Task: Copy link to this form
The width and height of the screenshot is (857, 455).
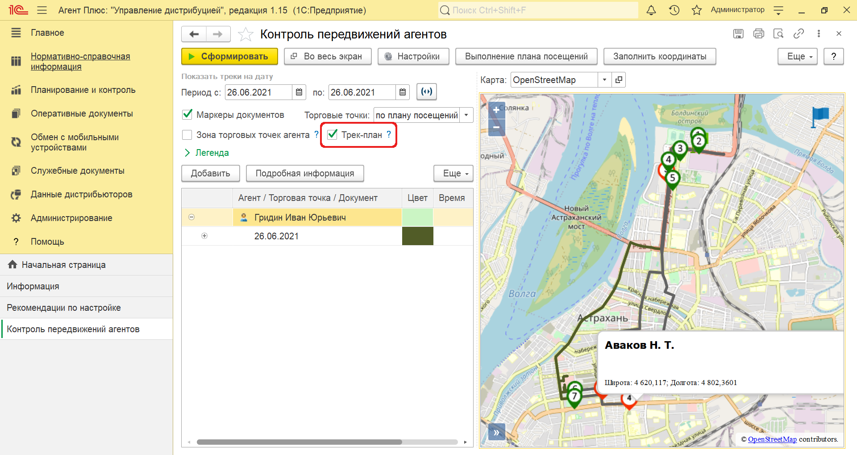Action: 799,33
